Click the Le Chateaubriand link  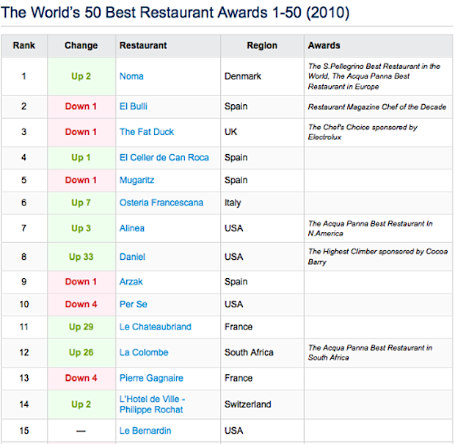[156, 327]
